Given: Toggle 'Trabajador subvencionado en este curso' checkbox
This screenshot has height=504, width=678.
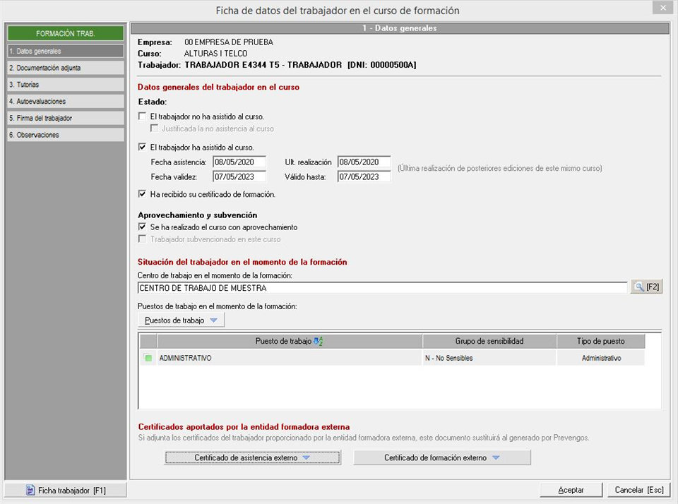Looking at the screenshot, I should click(142, 239).
